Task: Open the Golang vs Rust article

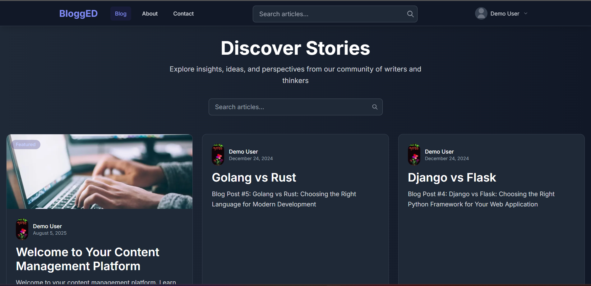Action: pyautogui.click(x=254, y=177)
